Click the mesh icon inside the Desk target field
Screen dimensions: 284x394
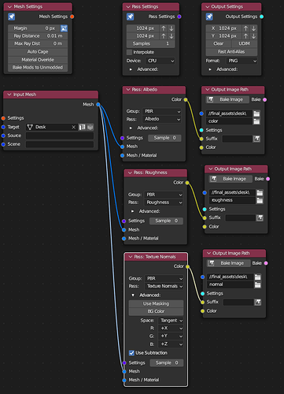(x=30, y=127)
